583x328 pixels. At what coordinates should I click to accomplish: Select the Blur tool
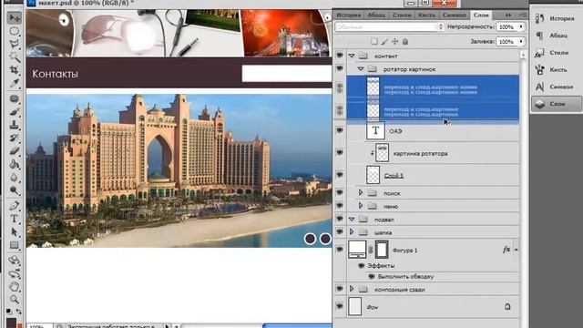pos(15,178)
